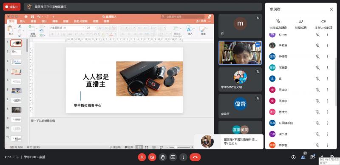Click the add-people icon in participants panel
This screenshot has height=165, width=340.
pyautogui.click(x=301, y=22)
